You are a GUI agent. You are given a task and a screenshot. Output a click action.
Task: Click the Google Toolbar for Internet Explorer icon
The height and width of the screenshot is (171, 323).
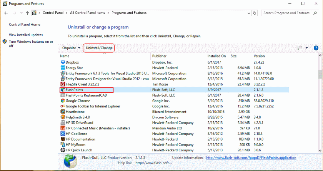click(x=63, y=106)
